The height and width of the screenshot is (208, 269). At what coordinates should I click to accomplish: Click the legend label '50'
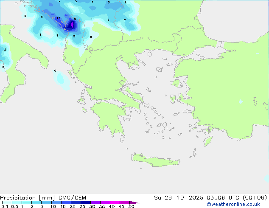132,206
